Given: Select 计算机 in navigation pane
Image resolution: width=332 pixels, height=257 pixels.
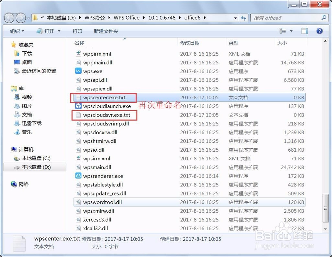Looking at the screenshot, I should point(22,149).
